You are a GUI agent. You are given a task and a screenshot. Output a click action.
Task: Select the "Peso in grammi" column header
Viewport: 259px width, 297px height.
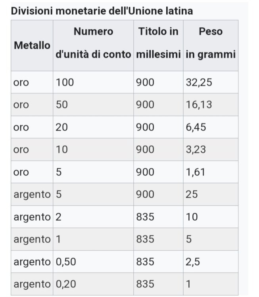211,43
